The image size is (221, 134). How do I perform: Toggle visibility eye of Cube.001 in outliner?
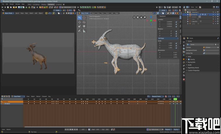coord(215,22)
